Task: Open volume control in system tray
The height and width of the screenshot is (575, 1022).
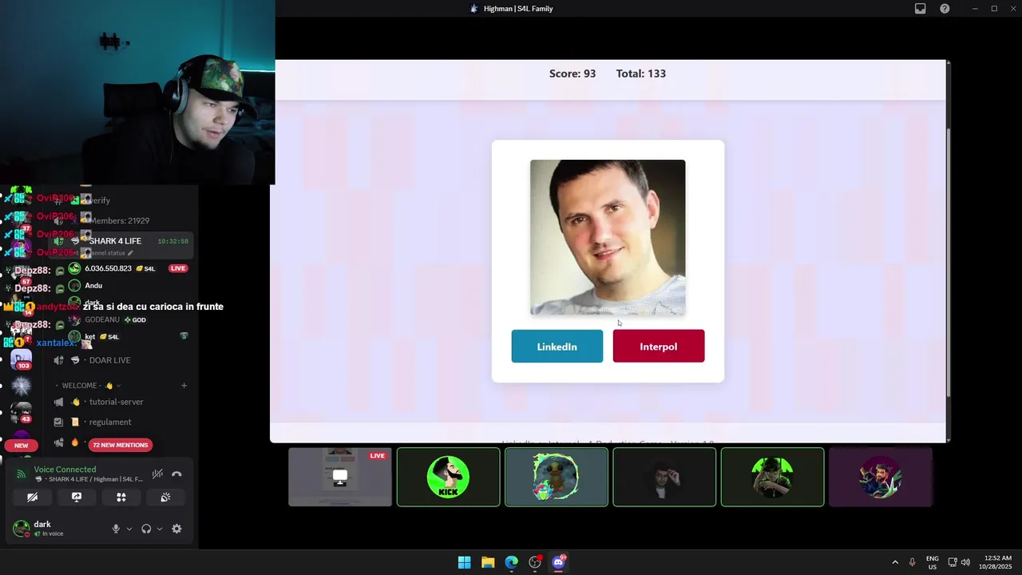Action: [965, 562]
